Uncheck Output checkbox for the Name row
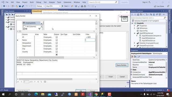 (57, 40)
